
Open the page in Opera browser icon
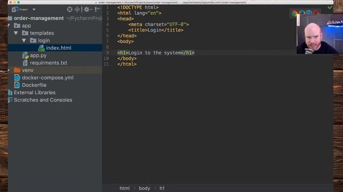pyautogui.click(x=316, y=13)
